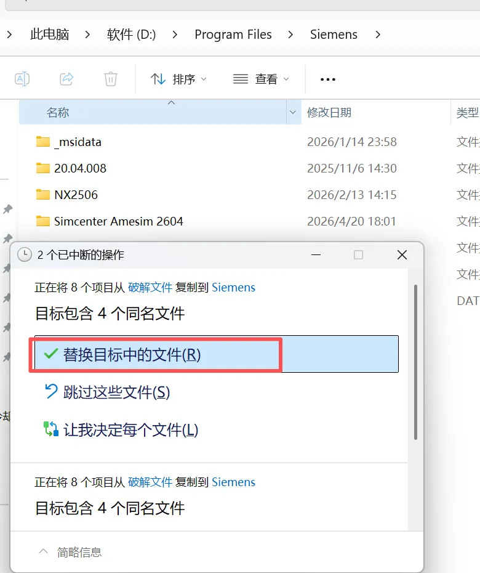Image resolution: width=480 pixels, height=573 pixels.
Task: Click date 2025/11/6 14:30
Action: tap(352, 168)
